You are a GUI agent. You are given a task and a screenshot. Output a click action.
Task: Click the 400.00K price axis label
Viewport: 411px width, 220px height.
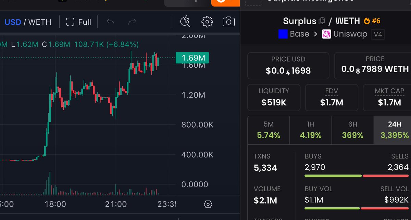tap(197, 155)
